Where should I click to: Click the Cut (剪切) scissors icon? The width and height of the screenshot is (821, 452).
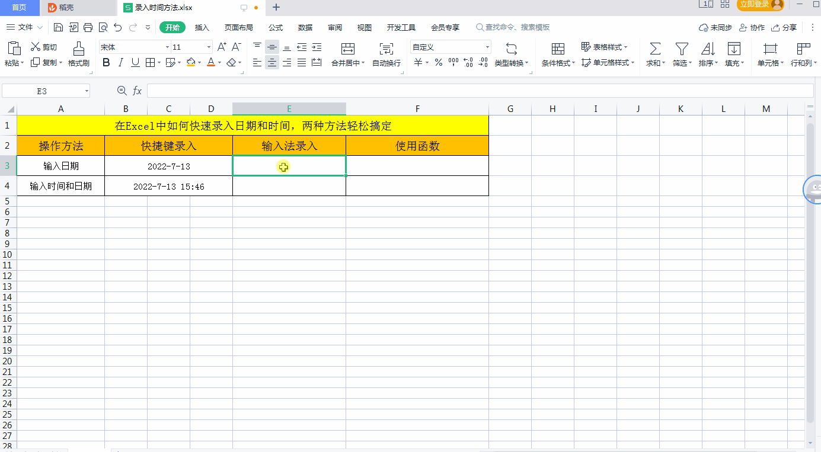[x=36, y=47]
